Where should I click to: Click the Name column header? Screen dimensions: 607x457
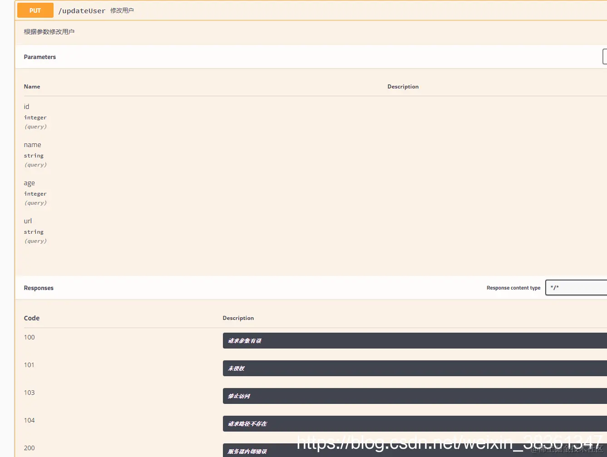pyautogui.click(x=32, y=87)
